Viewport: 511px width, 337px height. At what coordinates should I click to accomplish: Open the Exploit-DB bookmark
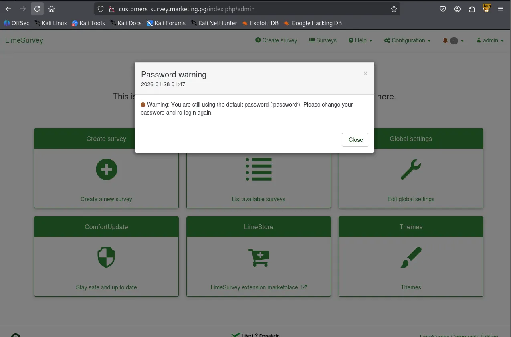(261, 23)
